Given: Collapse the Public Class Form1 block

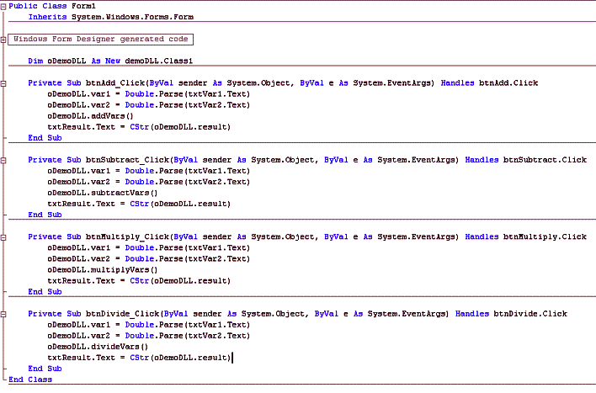Looking at the screenshot, I should [3, 7].
